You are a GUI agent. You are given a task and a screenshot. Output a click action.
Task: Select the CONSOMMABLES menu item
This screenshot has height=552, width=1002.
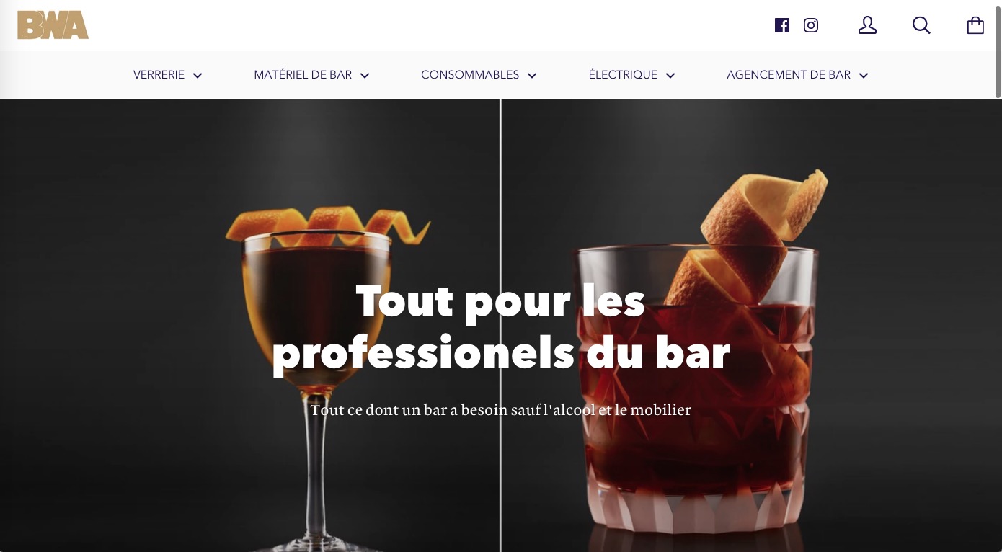470,75
